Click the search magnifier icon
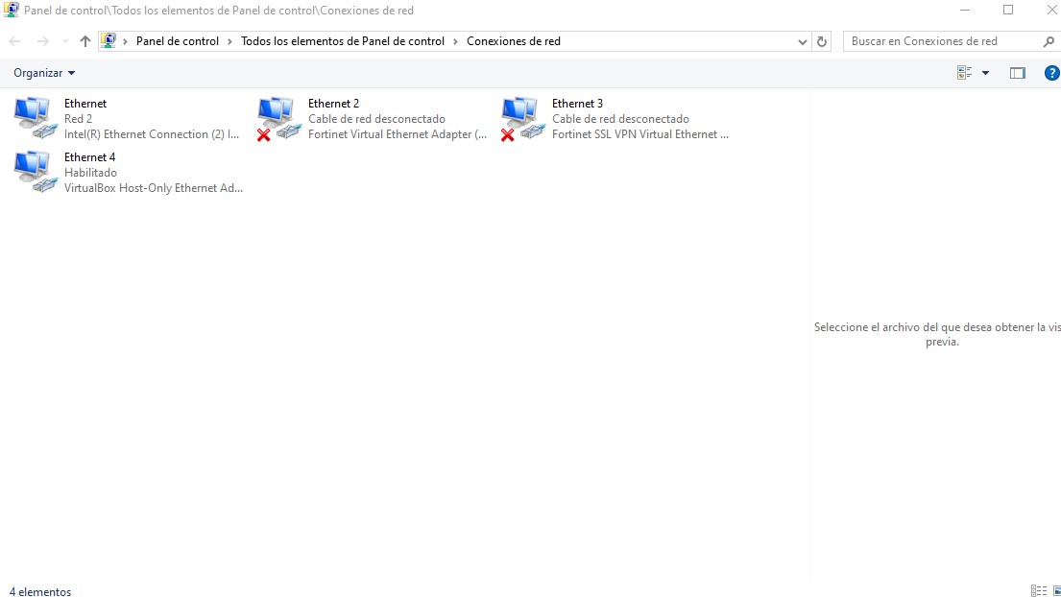This screenshot has width=1061, height=597. coord(1048,41)
